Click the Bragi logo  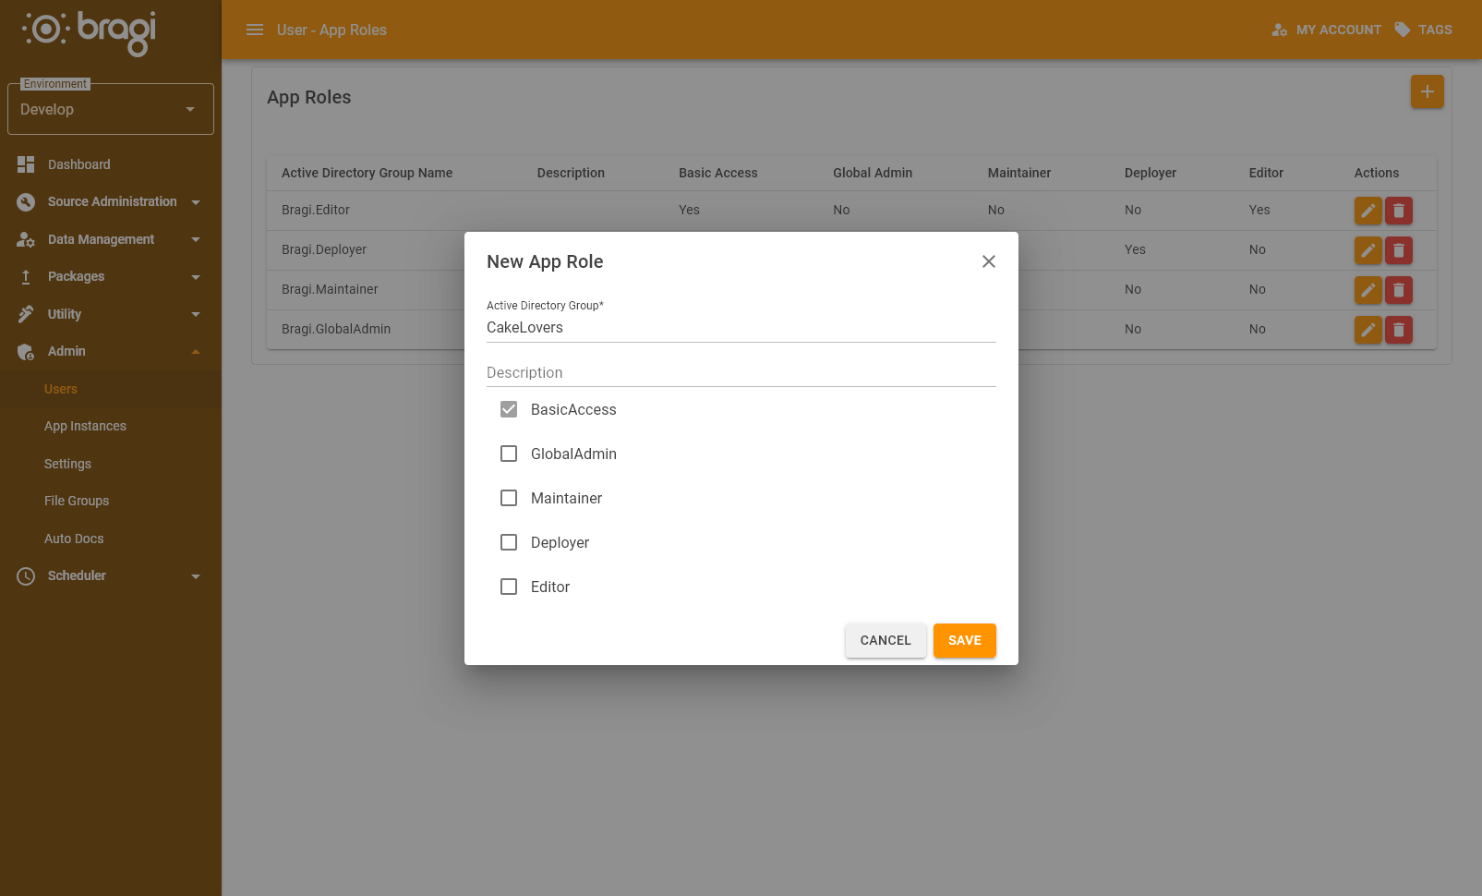[90, 32]
